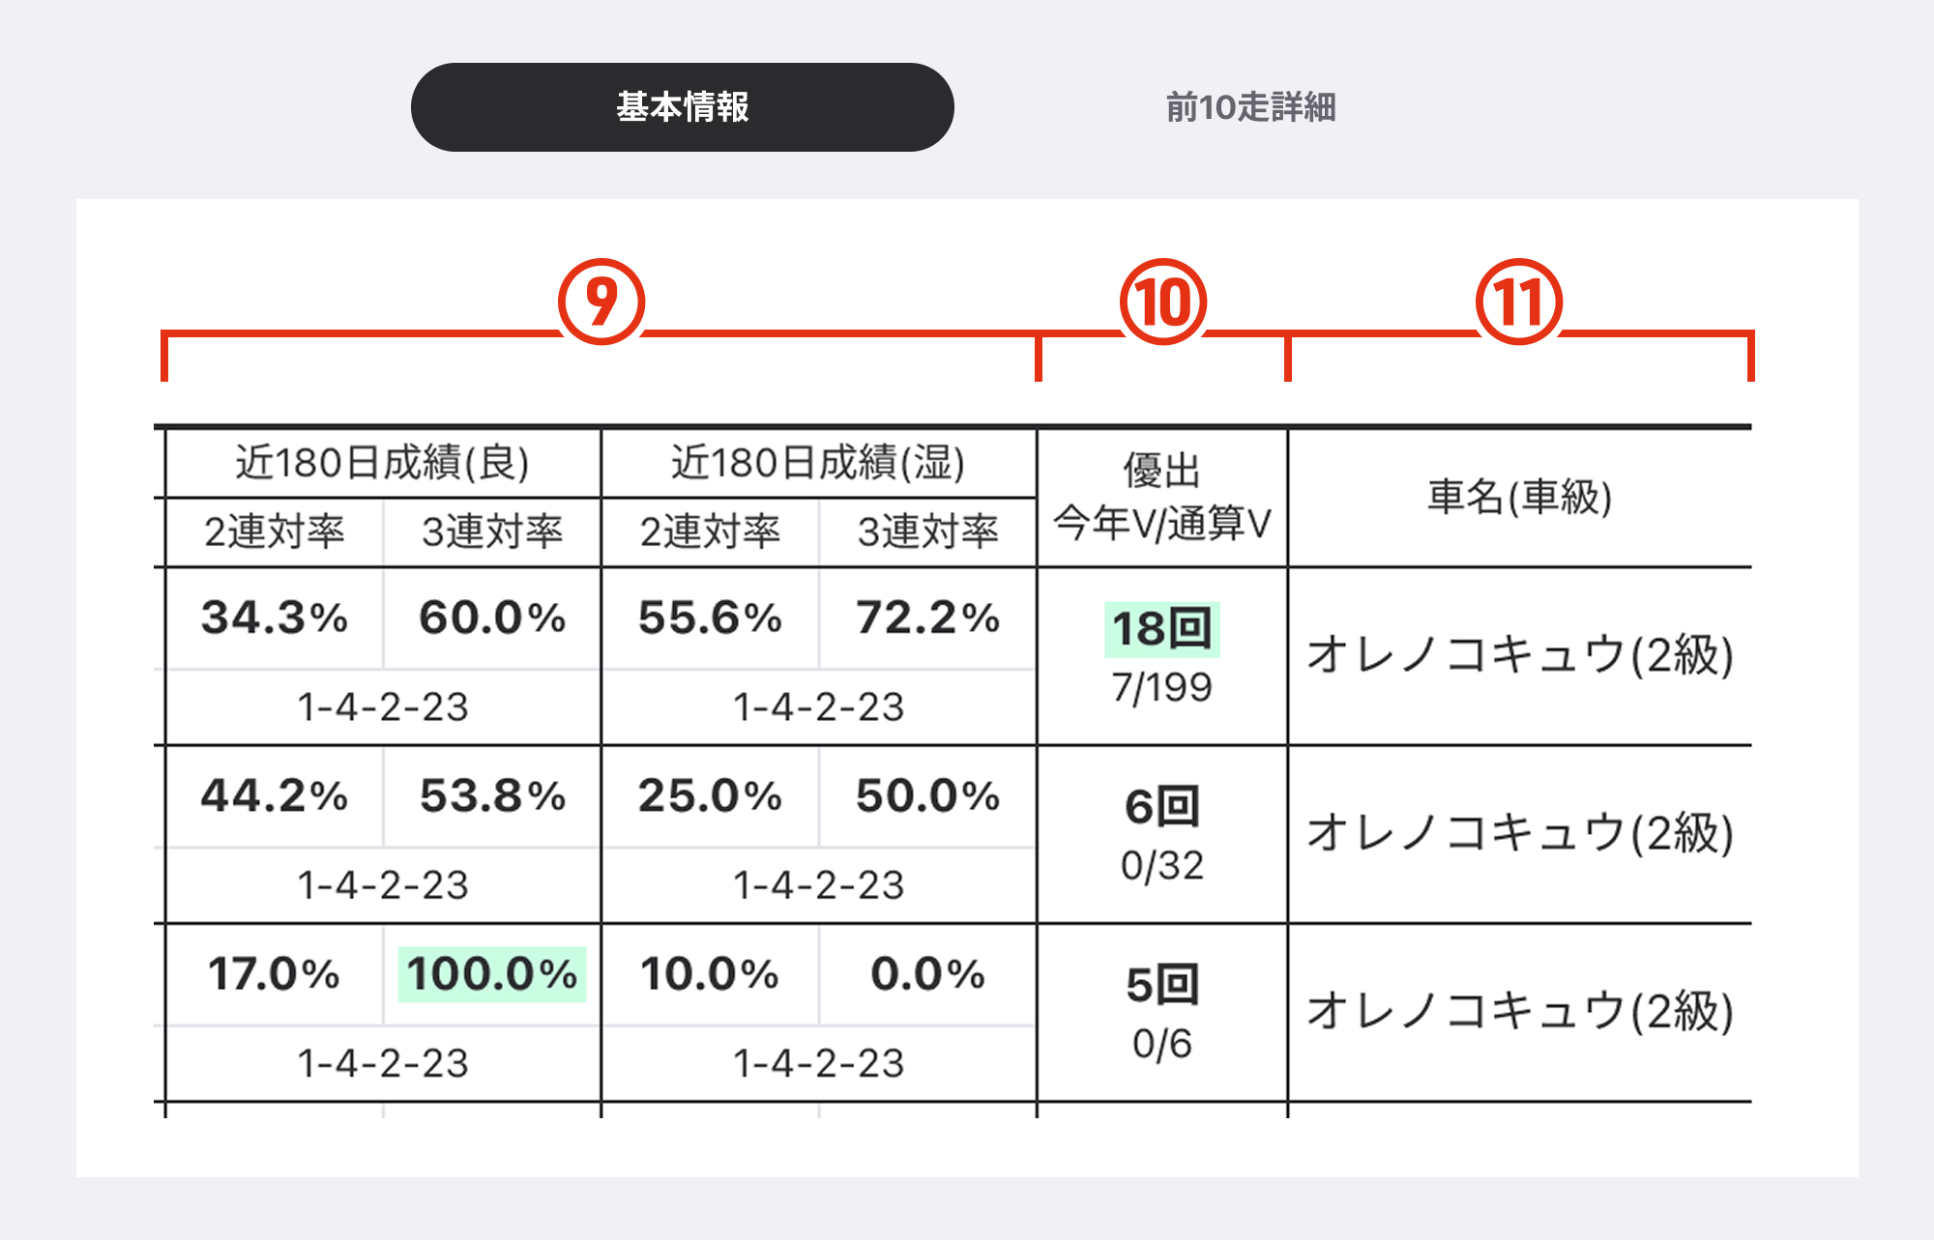This screenshot has width=1934, height=1240.
Task: Click the red circled number 11 marker
Action: pos(1518,303)
